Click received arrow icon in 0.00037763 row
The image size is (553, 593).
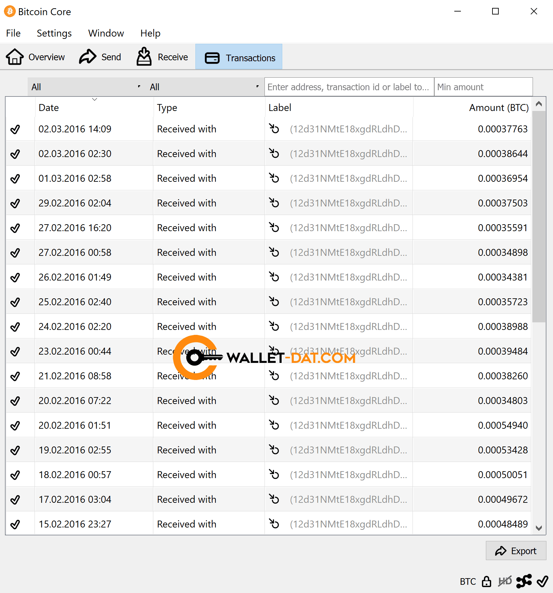pos(274,128)
